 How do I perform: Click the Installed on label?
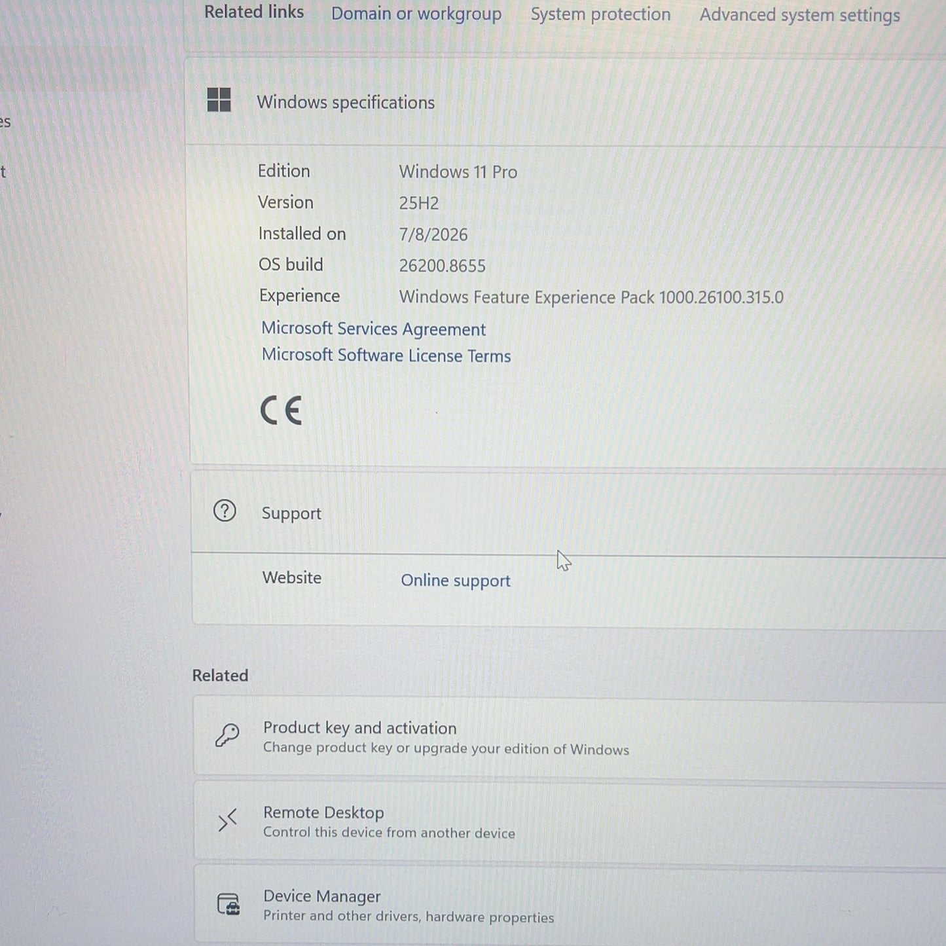(302, 234)
